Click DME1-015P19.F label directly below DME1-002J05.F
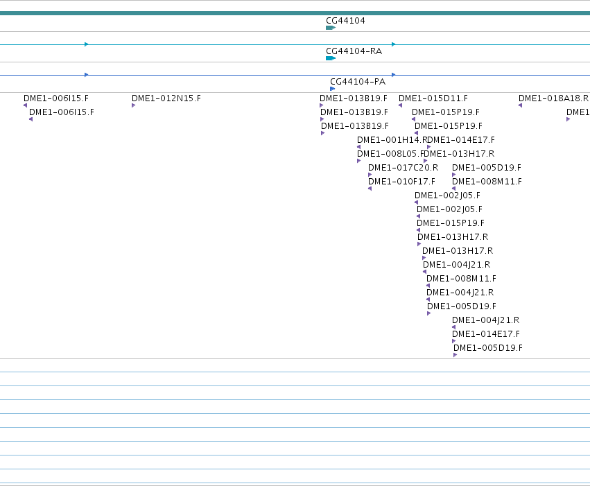 pos(451,223)
